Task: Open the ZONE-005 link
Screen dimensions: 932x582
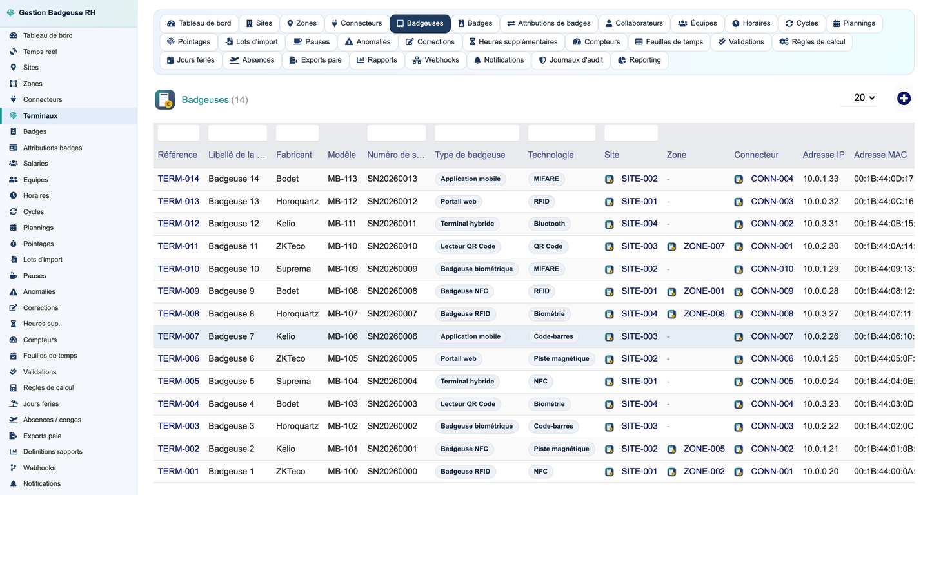Action: 704,449
